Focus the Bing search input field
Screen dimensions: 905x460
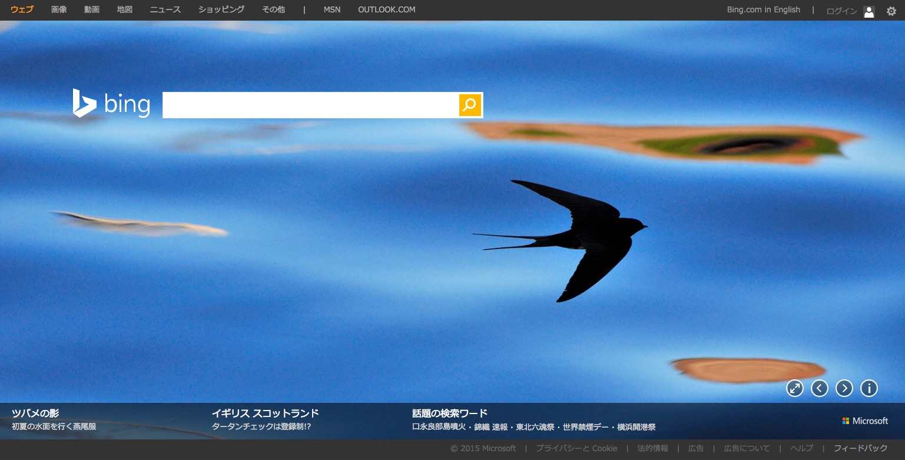pos(310,105)
